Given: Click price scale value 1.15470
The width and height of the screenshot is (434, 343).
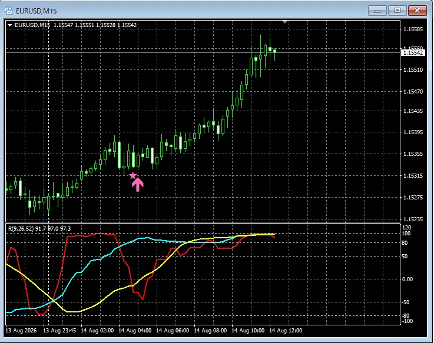Looking at the screenshot, I should (x=413, y=91).
